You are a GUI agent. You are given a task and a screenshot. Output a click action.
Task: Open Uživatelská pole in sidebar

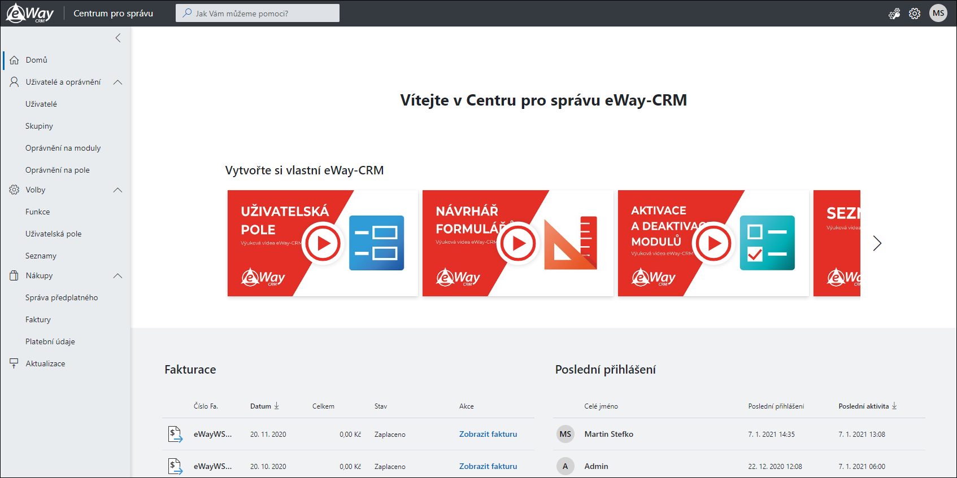click(x=54, y=234)
